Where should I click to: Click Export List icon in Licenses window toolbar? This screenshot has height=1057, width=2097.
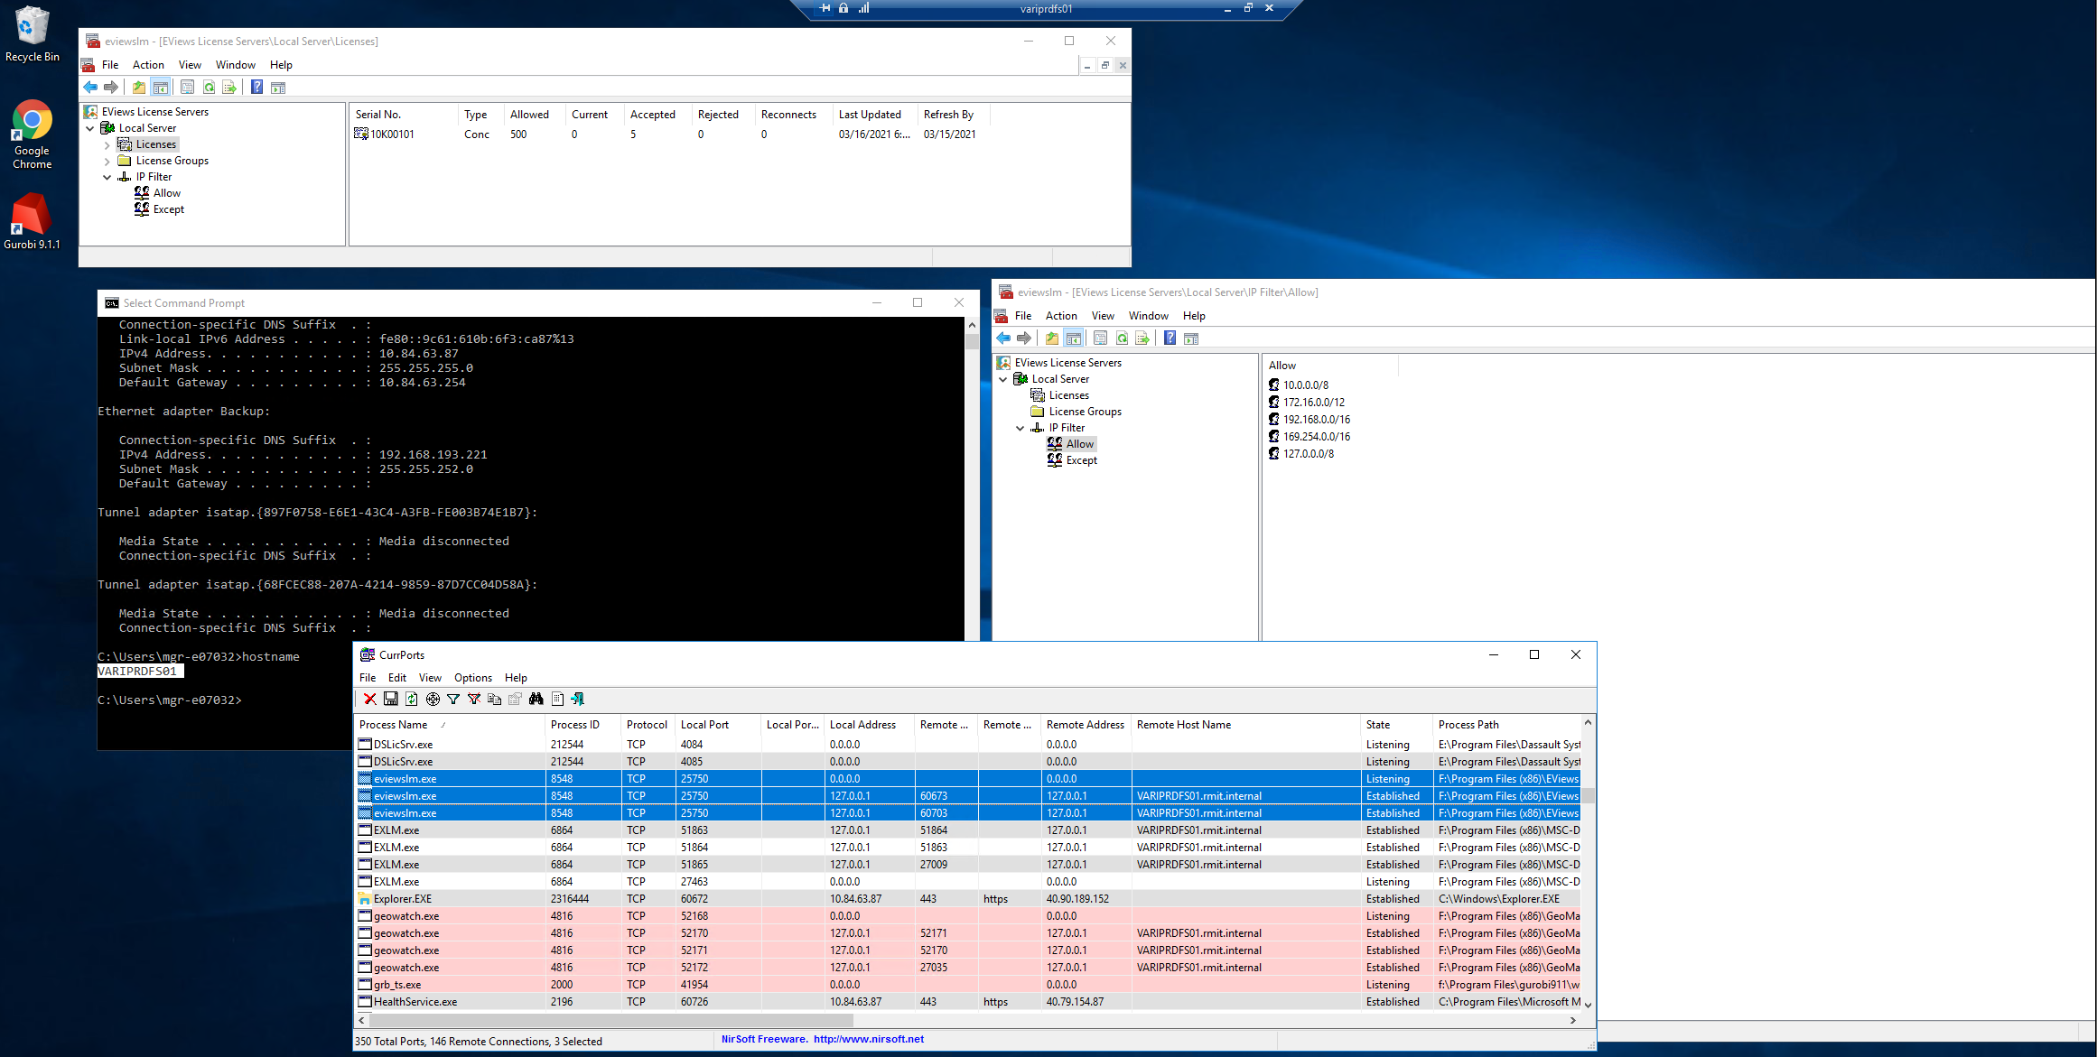coord(229,88)
